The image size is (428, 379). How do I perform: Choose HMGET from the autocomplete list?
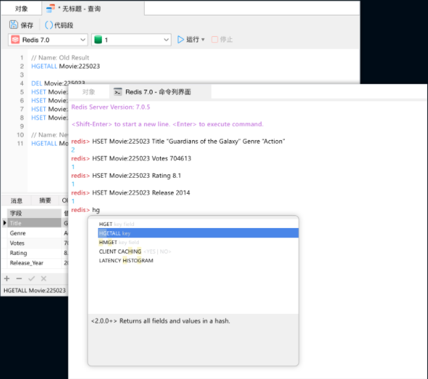pyautogui.click(x=198, y=242)
